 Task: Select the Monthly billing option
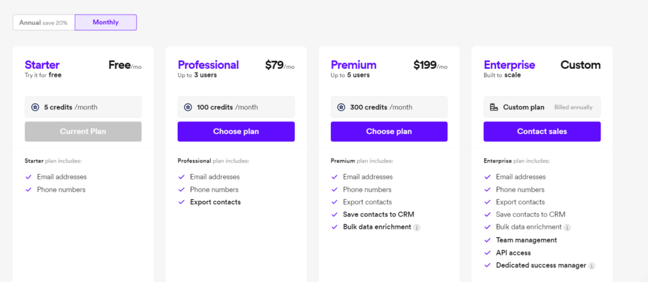(106, 22)
